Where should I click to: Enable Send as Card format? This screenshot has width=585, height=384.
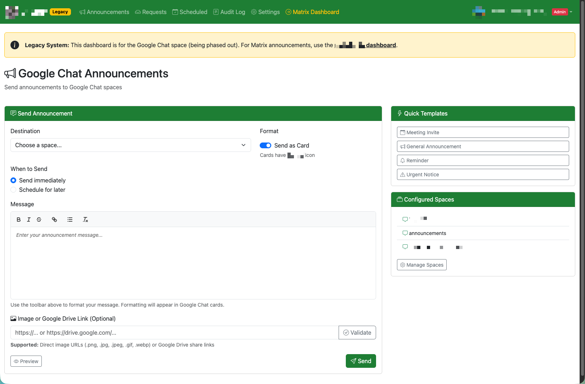click(x=265, y=145)
